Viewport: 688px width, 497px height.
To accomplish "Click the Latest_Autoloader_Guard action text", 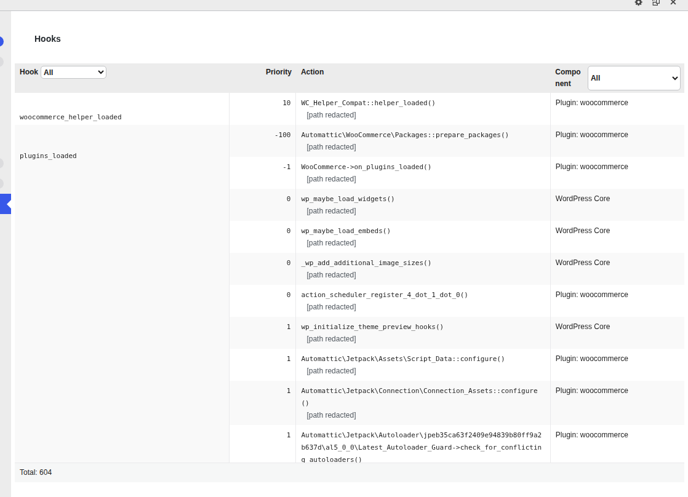I will point(421,447).
